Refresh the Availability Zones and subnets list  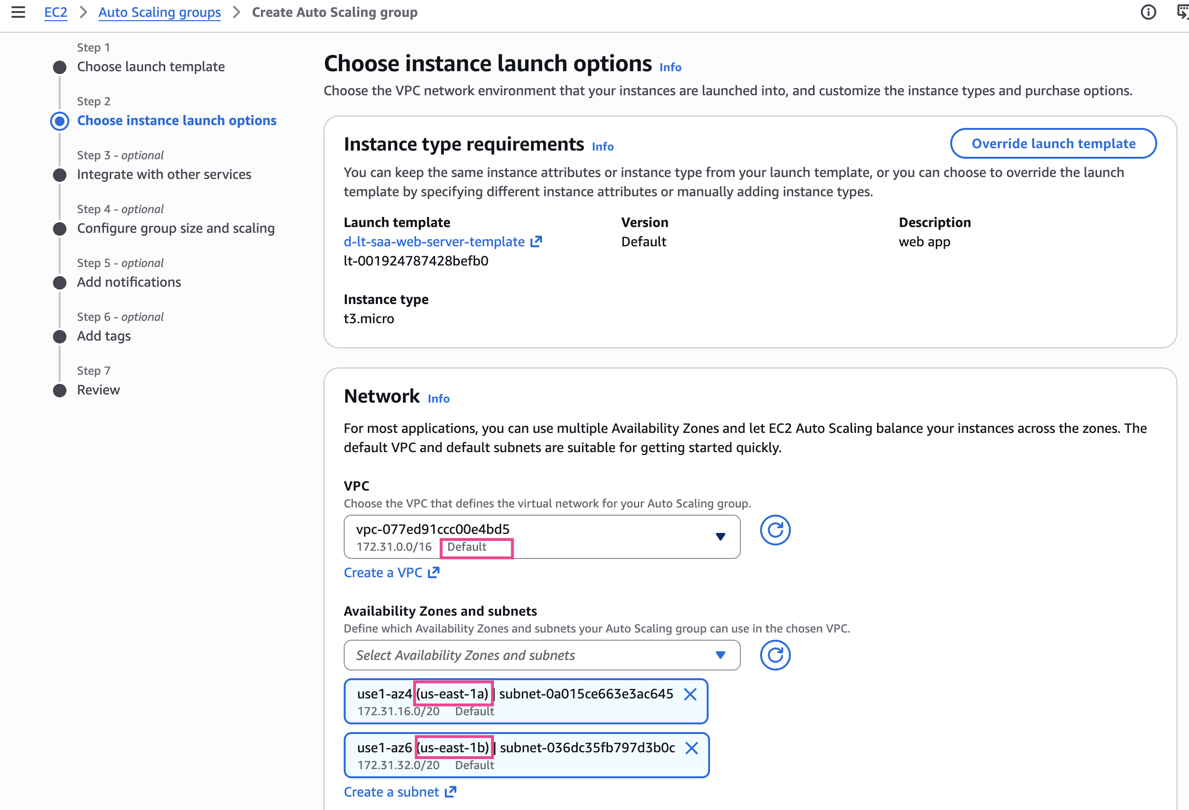[x=775, y=655]
